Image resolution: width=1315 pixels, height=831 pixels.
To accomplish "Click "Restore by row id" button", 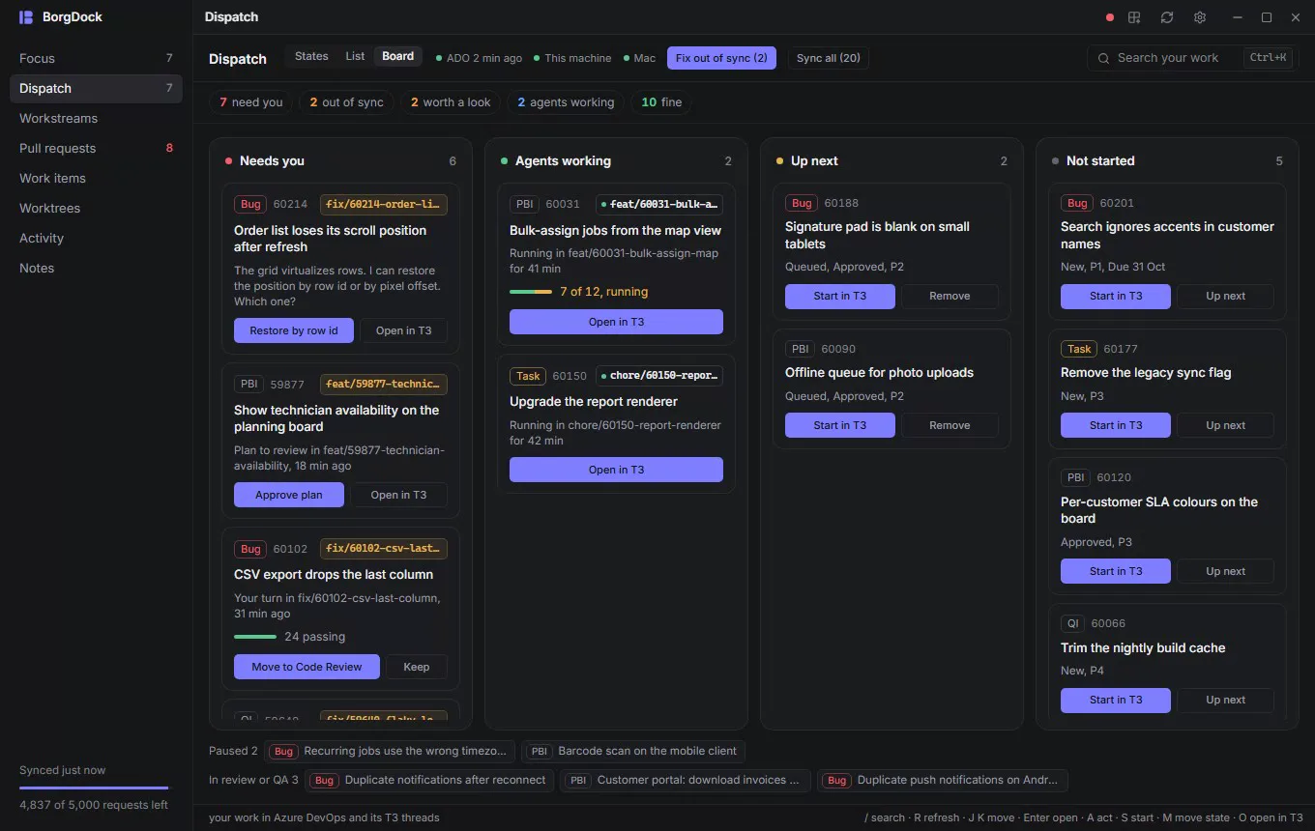I will pos(294,330).
